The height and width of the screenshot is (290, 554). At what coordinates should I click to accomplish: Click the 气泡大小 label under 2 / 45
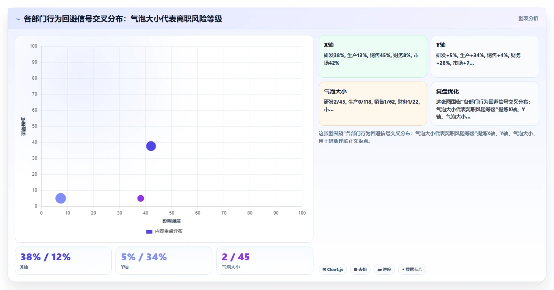[x=231, y=267]
